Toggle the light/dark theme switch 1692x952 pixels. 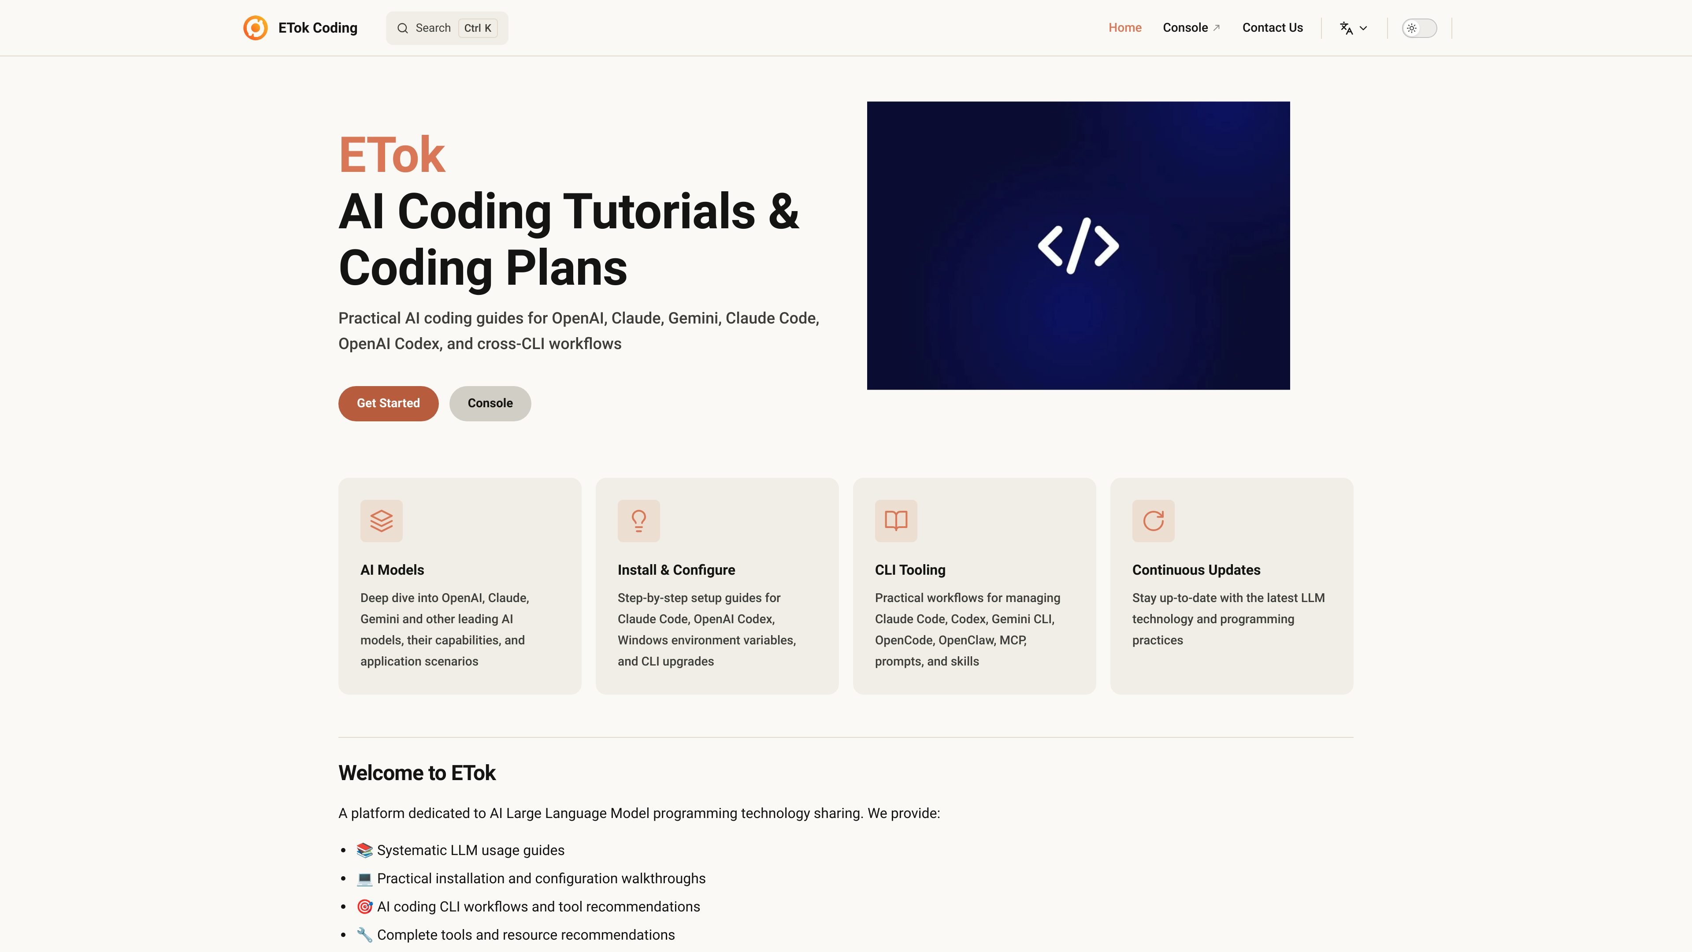[x=1419, y=28]
